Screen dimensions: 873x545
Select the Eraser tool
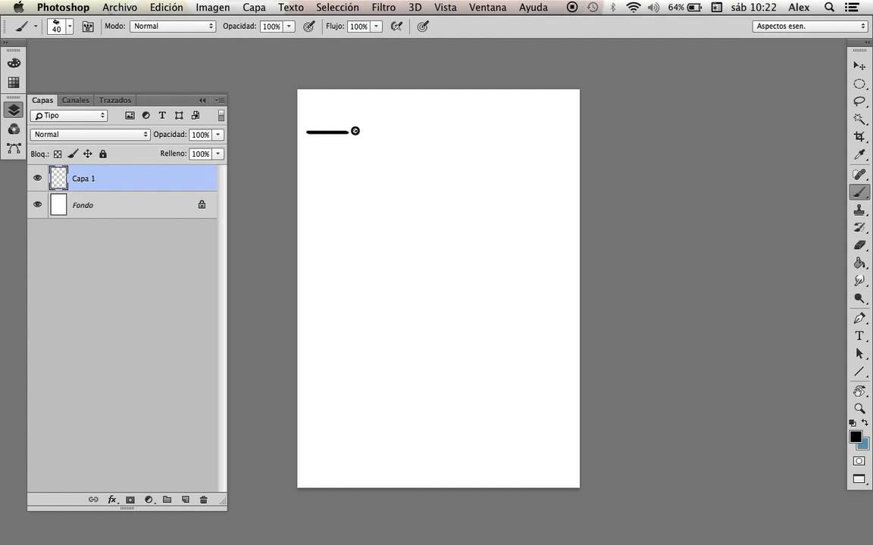click(859, 245)
